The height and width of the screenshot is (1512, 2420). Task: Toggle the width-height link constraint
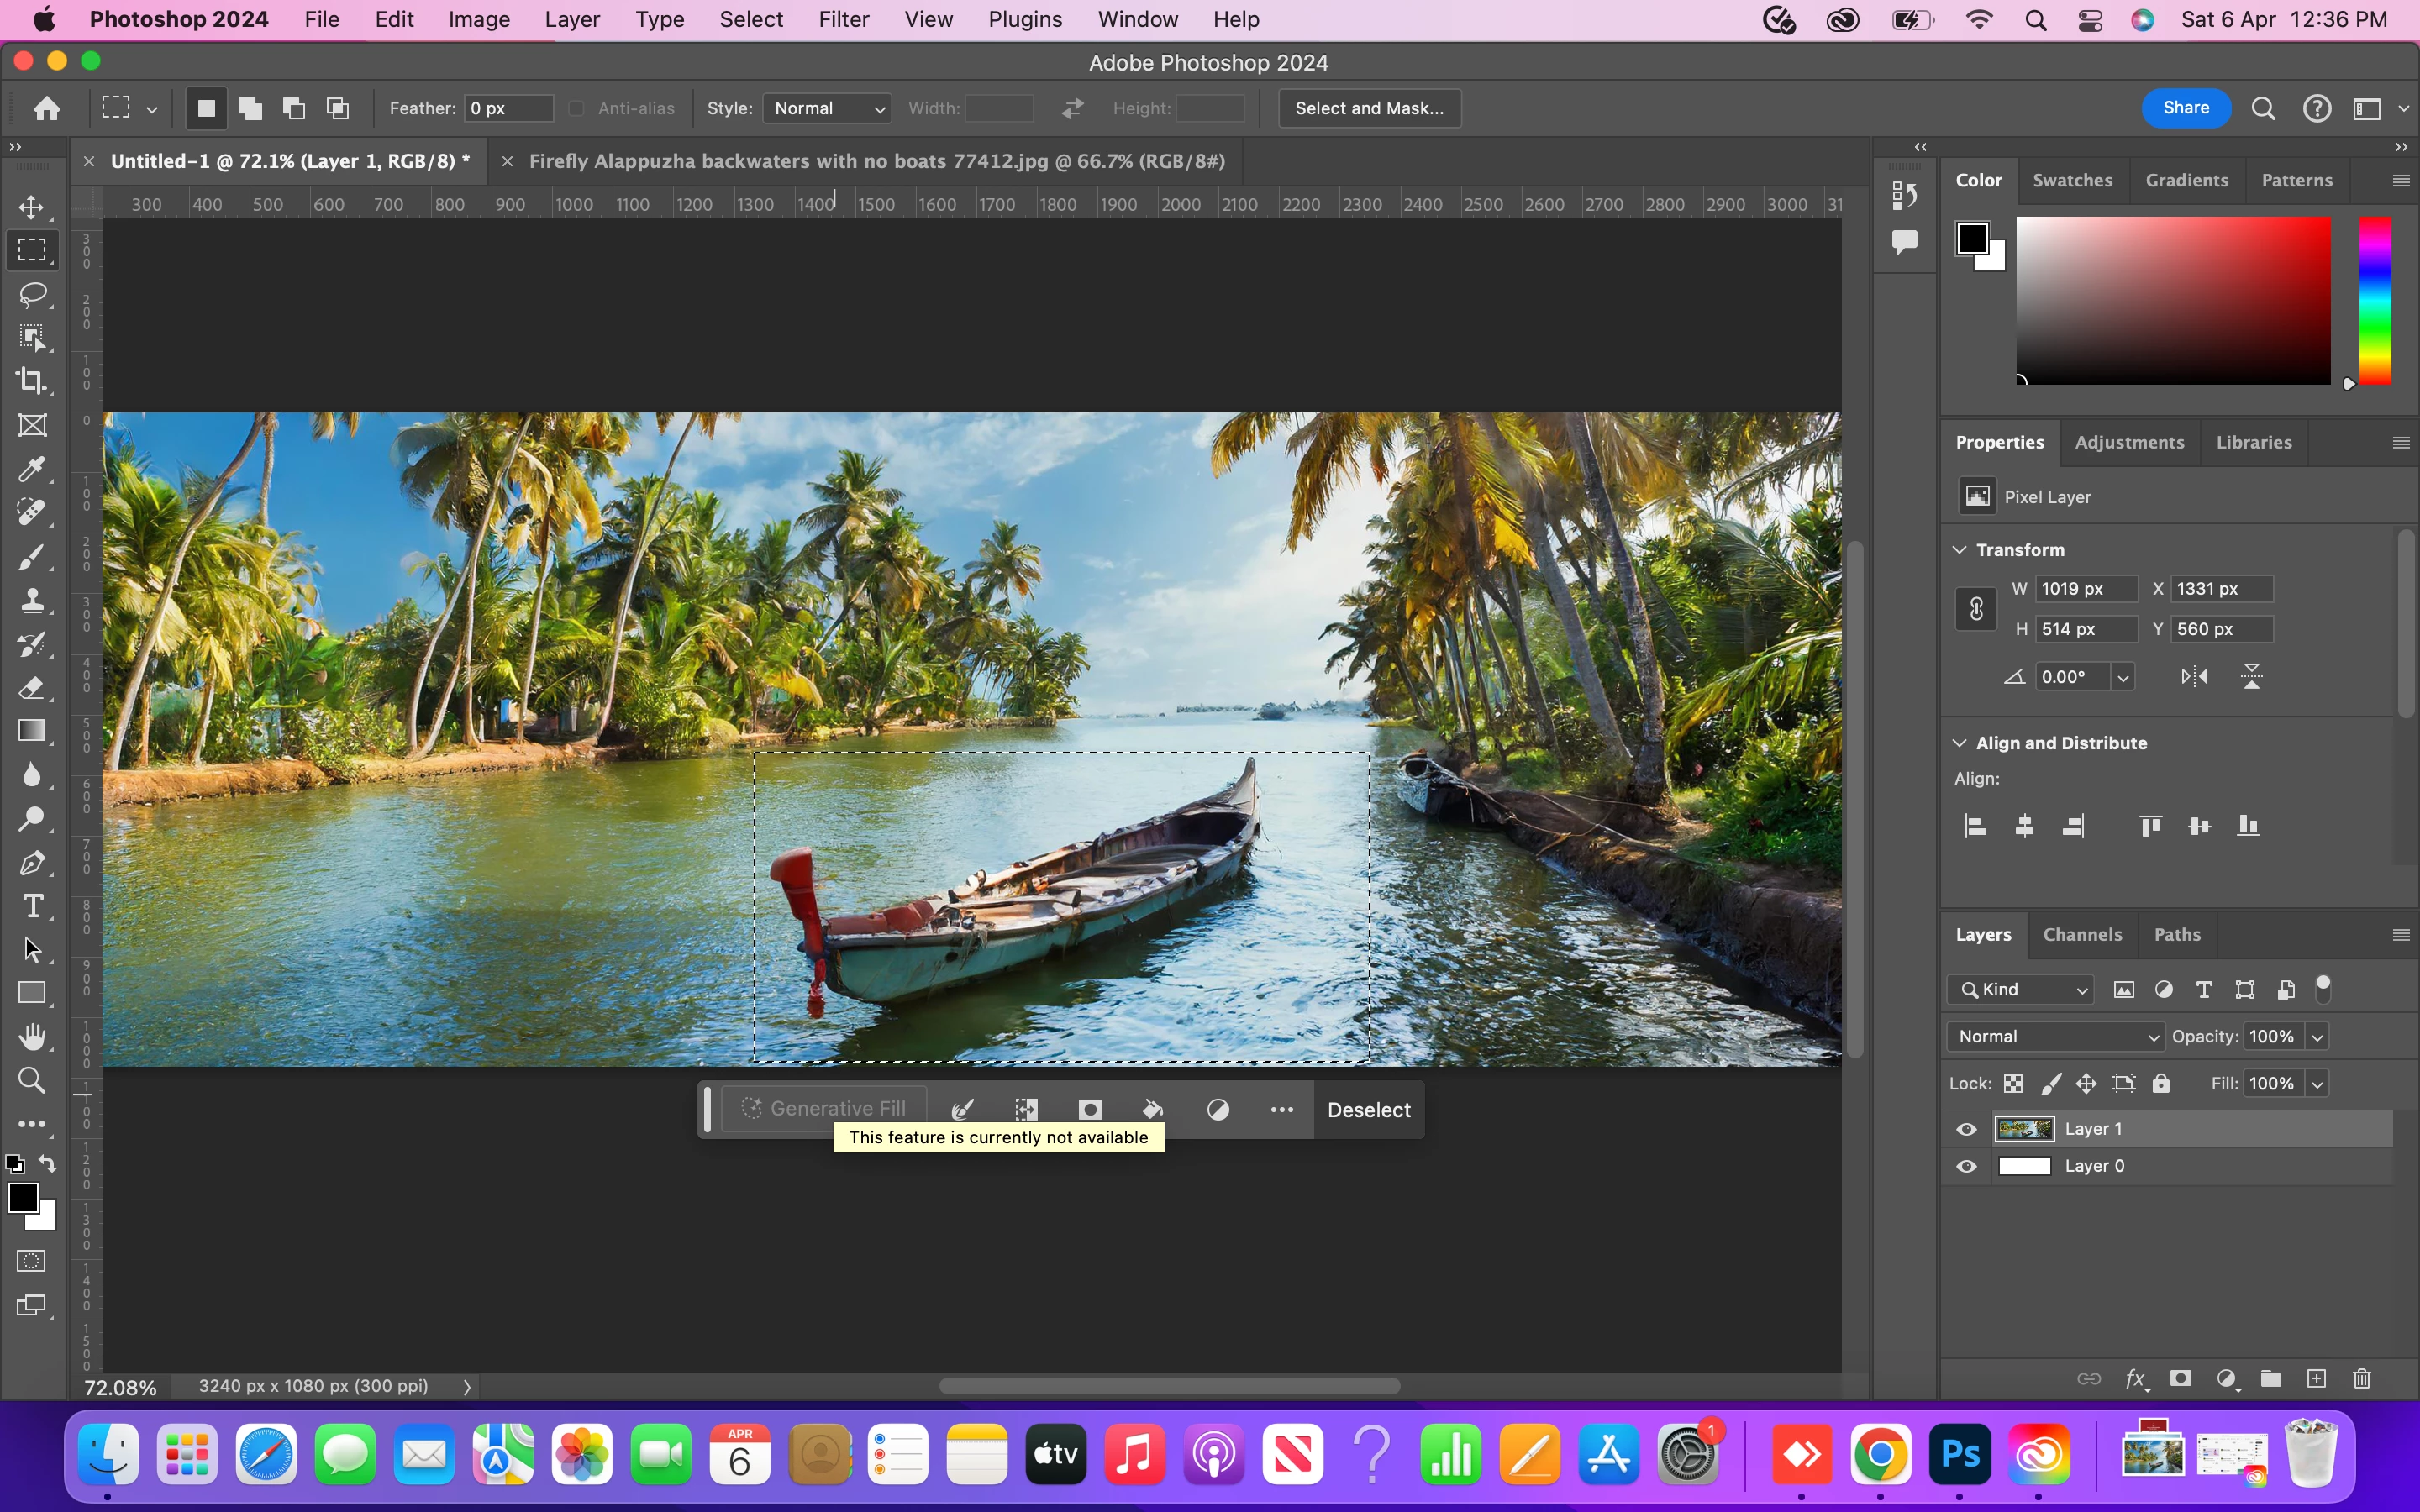(x=1976, y=609)
